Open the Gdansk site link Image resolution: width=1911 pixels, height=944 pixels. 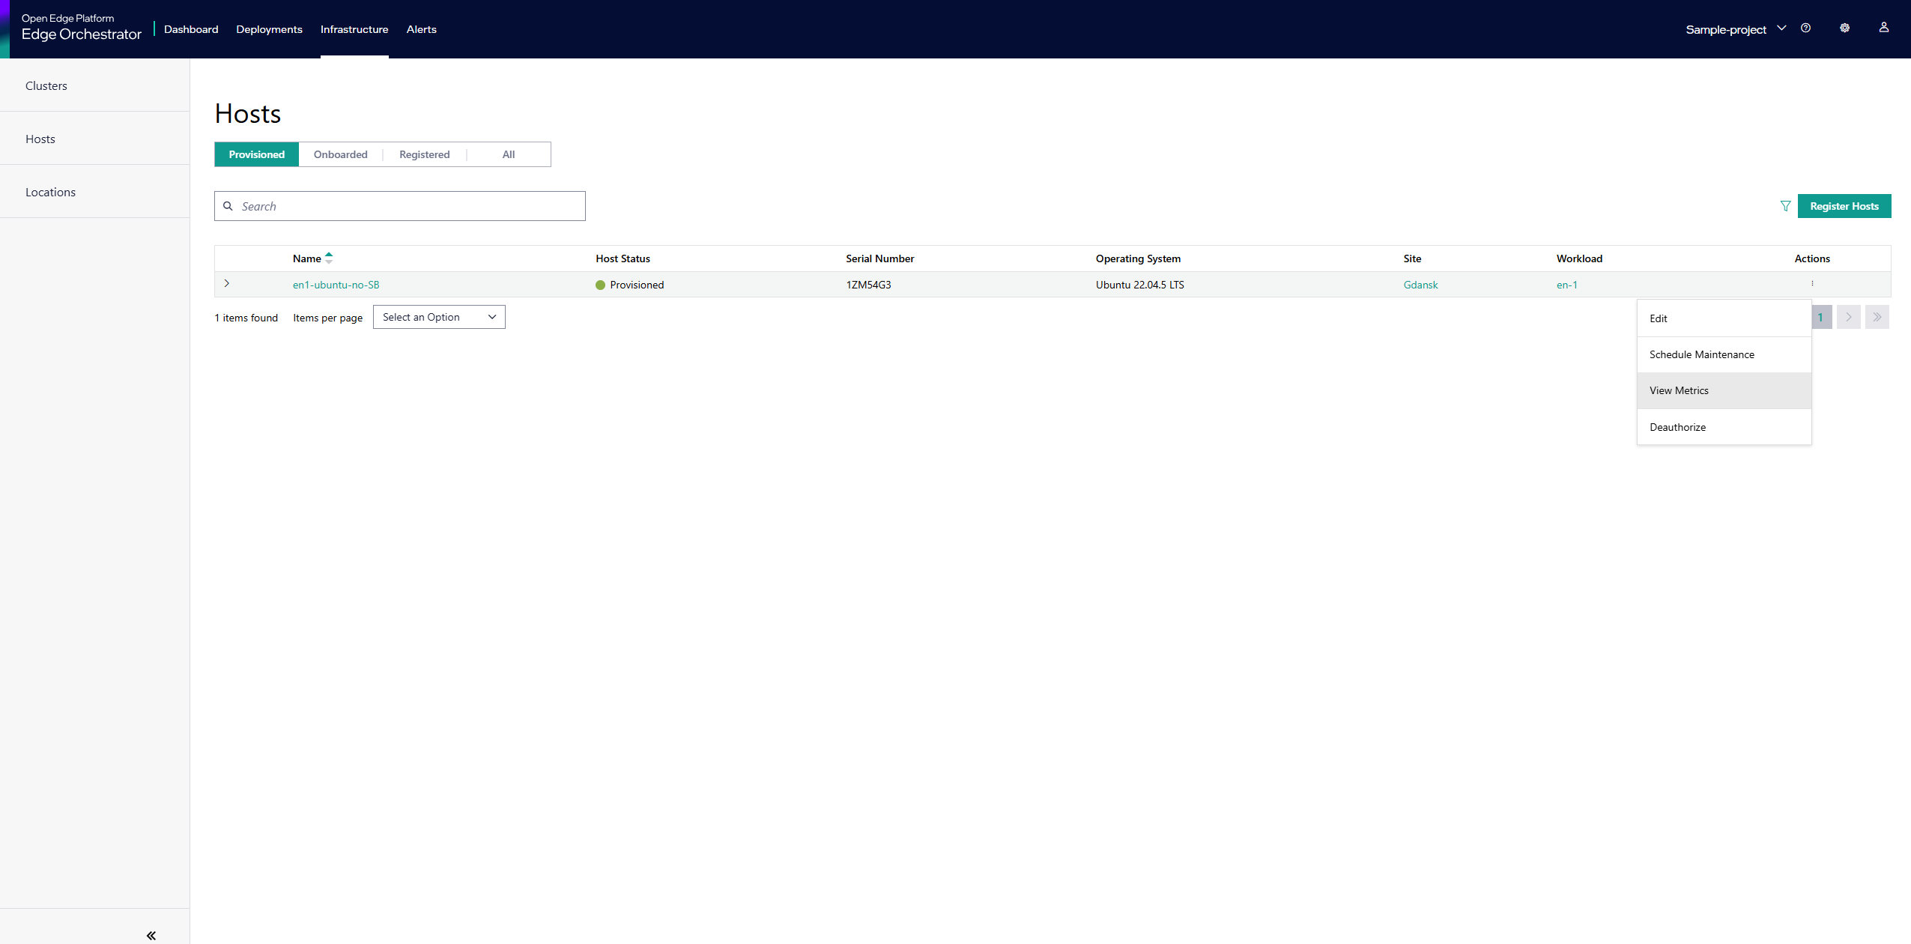tap(1420, 285)
